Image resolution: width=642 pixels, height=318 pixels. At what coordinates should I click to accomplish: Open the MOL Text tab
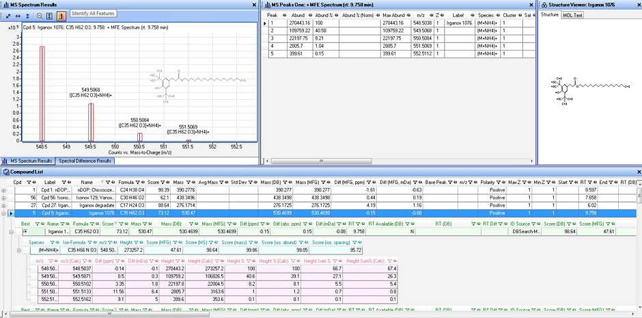[x=572, y=14]
